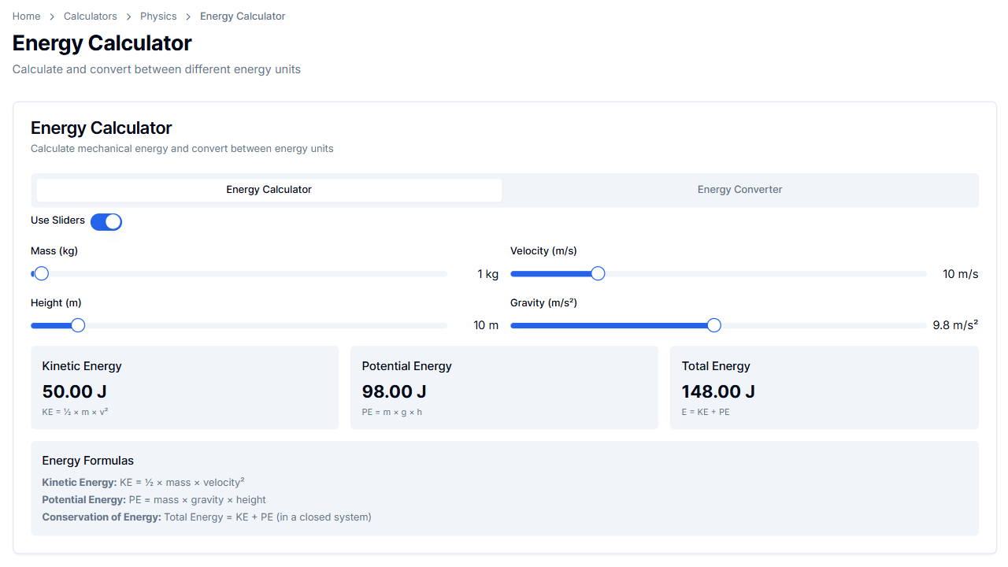Click the Total Energy result card
The height and width of the screenshot is (567, 1008).
pos(824,387)
